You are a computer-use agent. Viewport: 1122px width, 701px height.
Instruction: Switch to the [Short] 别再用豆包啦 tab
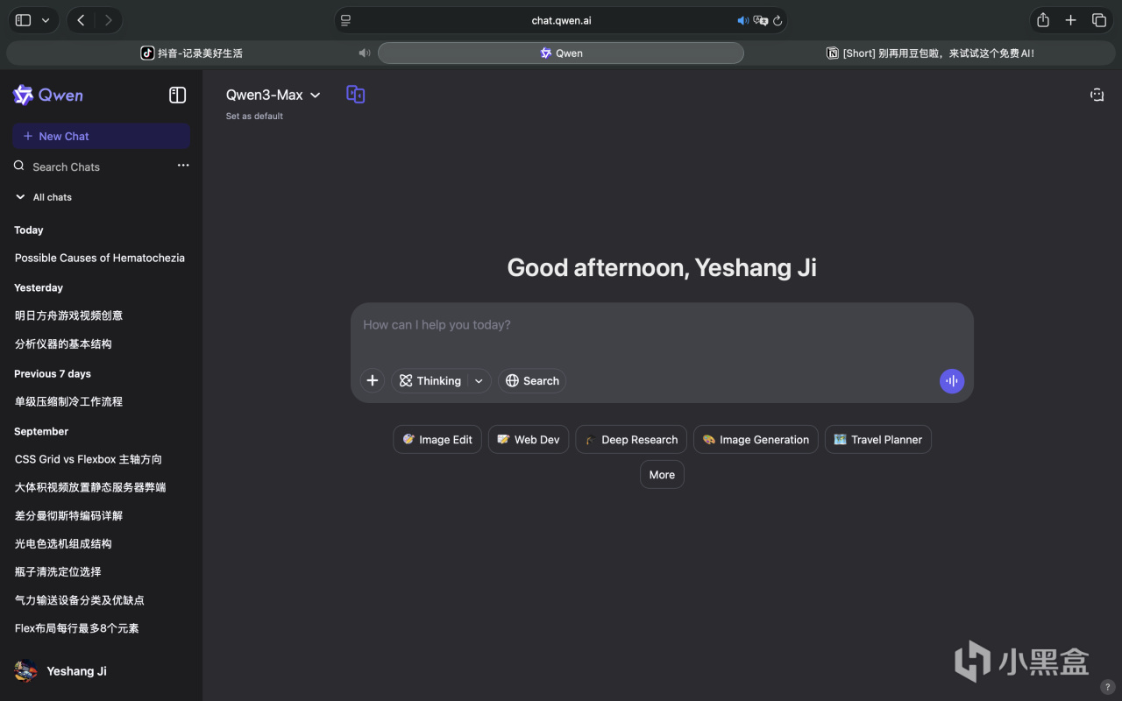[931, 53]
